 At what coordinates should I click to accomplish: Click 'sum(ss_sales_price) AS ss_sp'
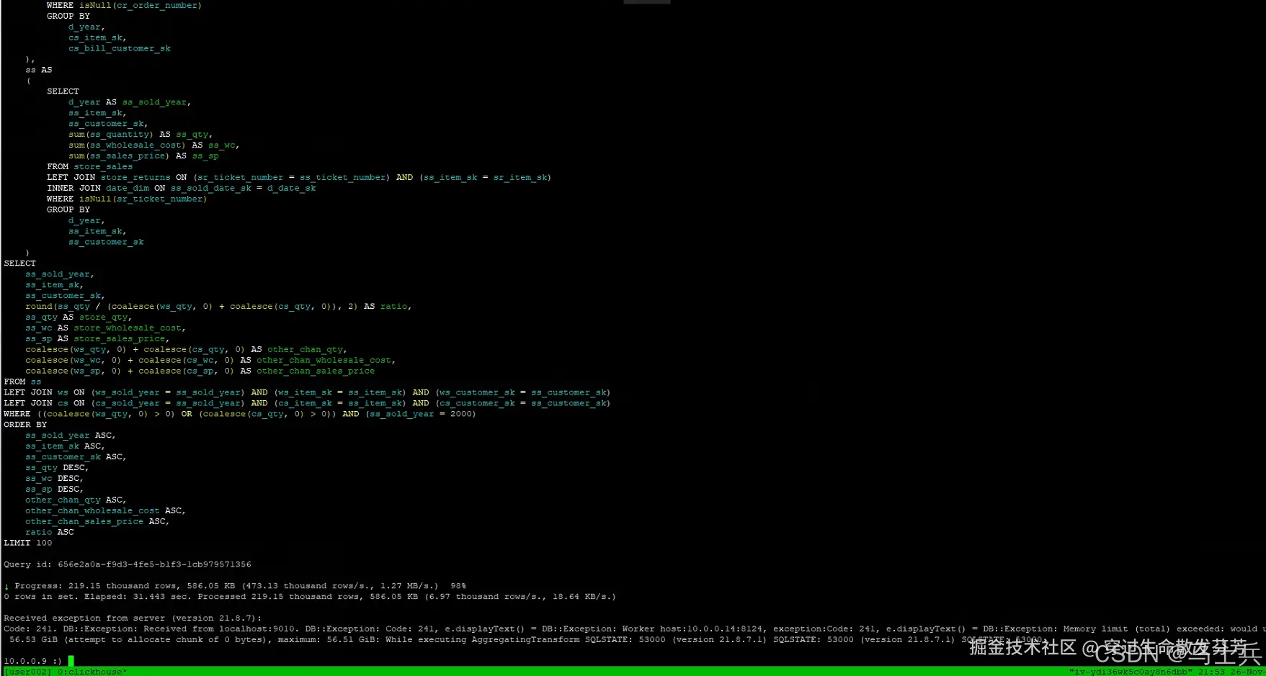point(143,156)
